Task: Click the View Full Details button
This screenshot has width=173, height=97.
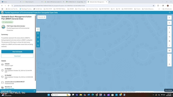Action: pyautogui.click(x=17, y=52)
